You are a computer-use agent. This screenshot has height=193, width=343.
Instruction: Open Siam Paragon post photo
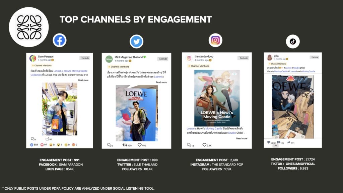pos(60,109)
